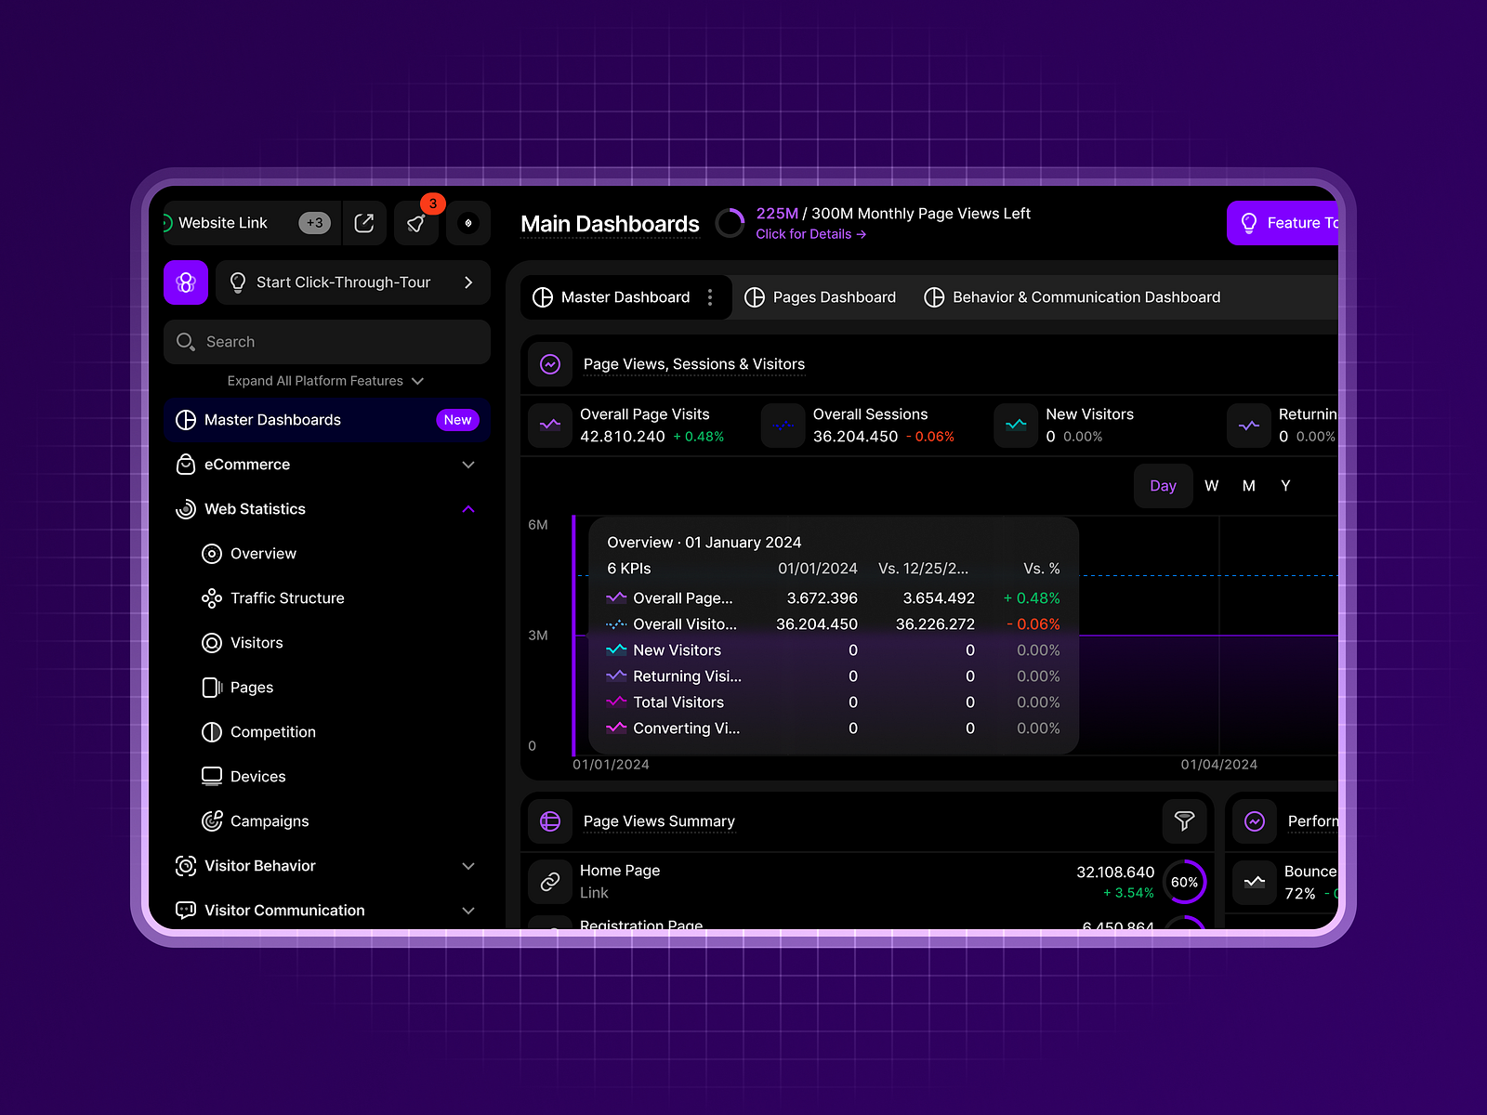Click the external link icon beside Website Link
The width and height of the screenshot is (1487, 1115).
364,223
